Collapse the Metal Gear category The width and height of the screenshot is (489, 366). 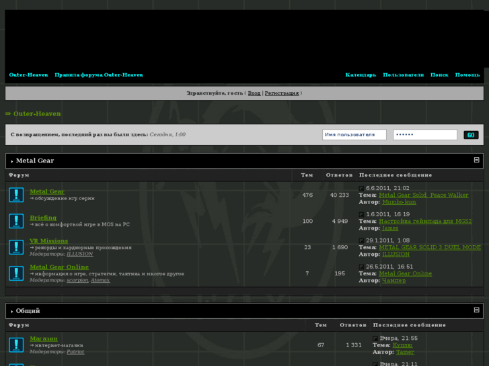(476, 160)
